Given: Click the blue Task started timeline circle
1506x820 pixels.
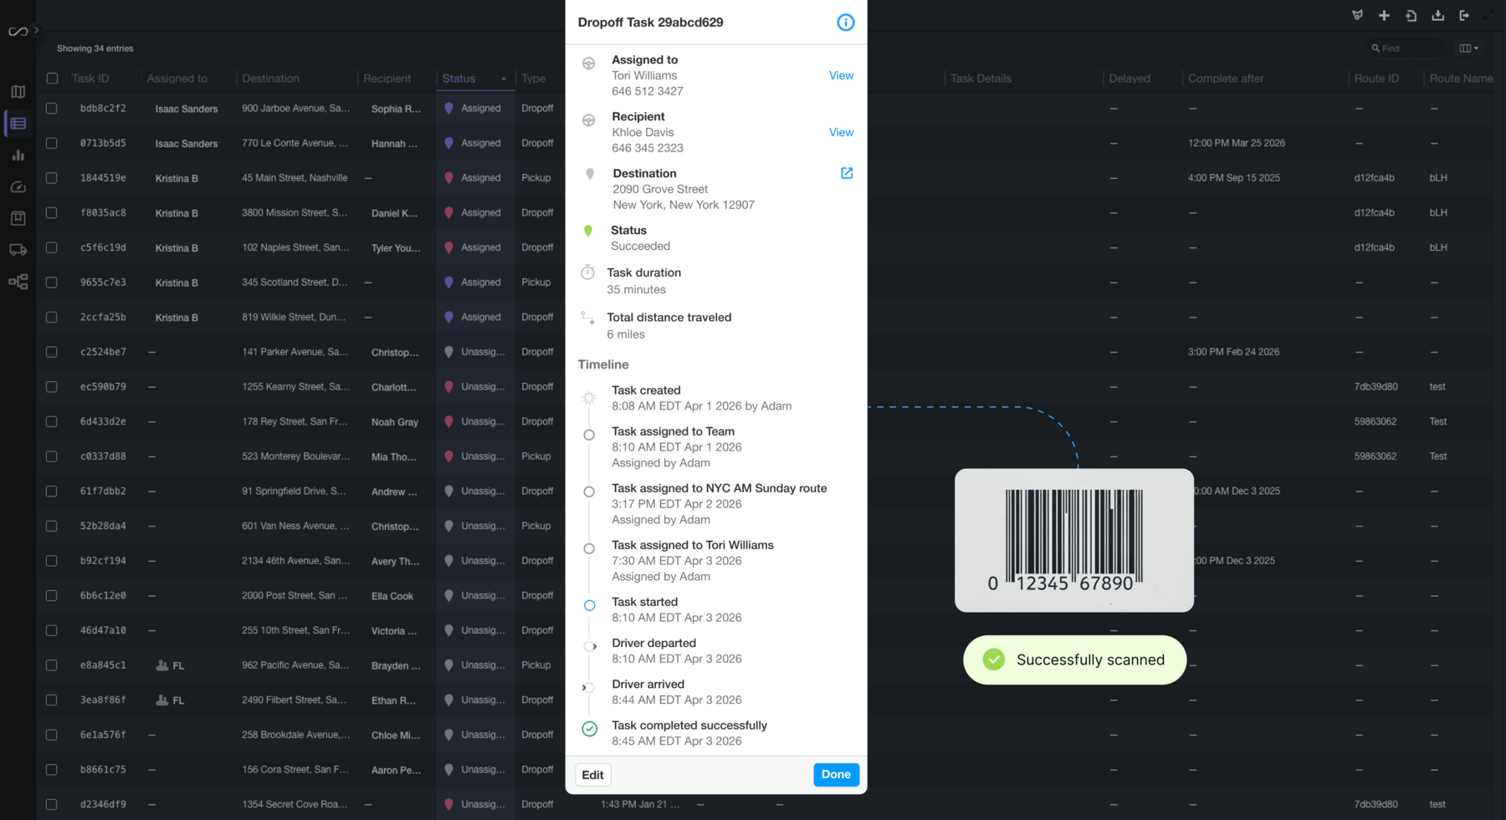Looking at the screenshot, I should click(590, 605).
